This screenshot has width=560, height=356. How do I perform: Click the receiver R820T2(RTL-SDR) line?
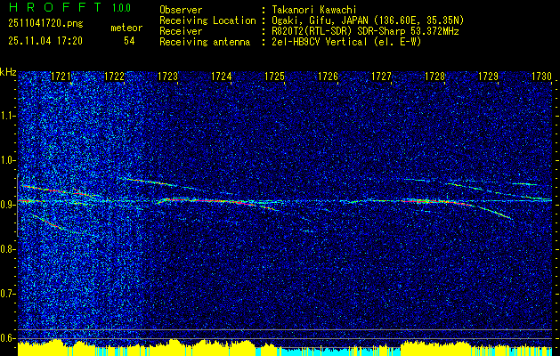pyautogui.click(x=363, y=31)
